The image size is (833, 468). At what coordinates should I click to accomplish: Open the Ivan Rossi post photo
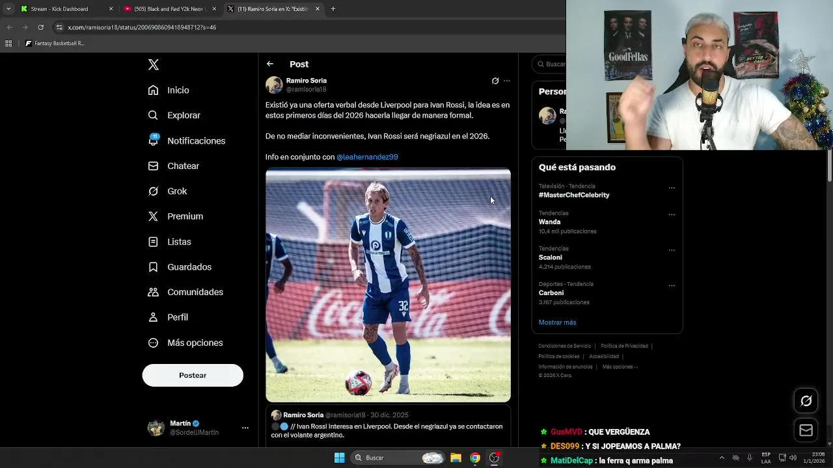[x=388, y=285]
